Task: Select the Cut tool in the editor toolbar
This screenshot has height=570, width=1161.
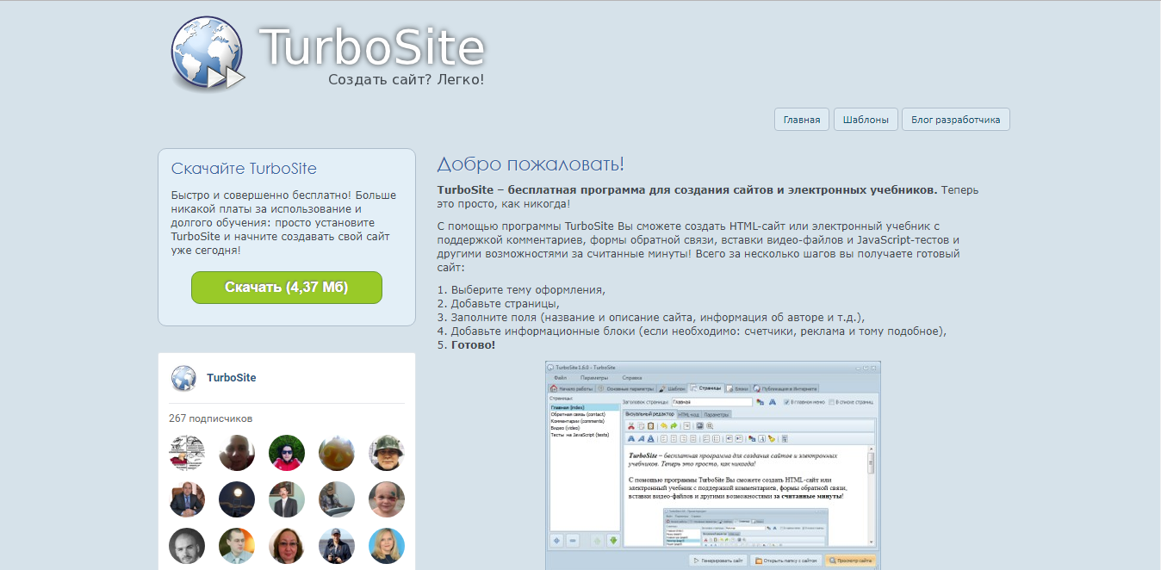Action: [x=630, y=427]
